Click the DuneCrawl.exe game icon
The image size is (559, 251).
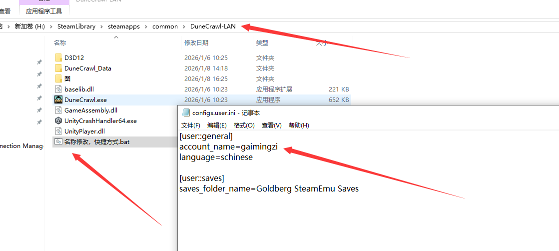tap(58, 99)
